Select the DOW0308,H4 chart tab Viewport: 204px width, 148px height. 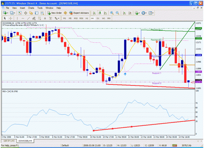click(x=25, y=141)
